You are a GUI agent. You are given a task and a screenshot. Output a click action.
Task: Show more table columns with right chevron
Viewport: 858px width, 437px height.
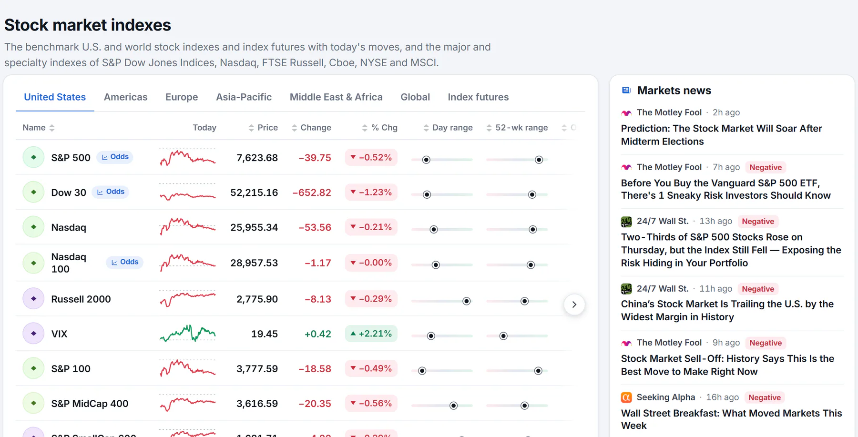574,305
